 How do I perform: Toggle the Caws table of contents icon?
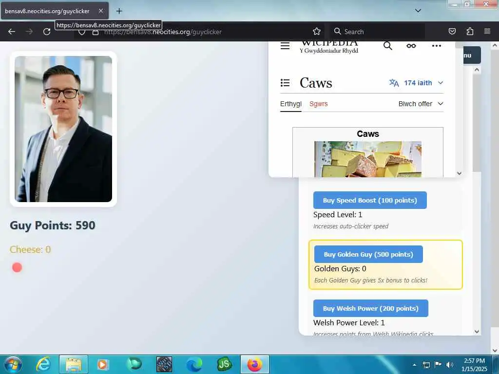pos(285,83)
